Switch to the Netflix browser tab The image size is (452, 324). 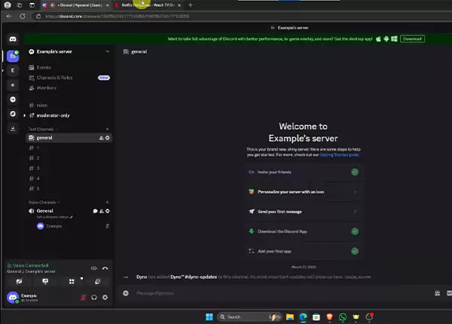[148, 5]
